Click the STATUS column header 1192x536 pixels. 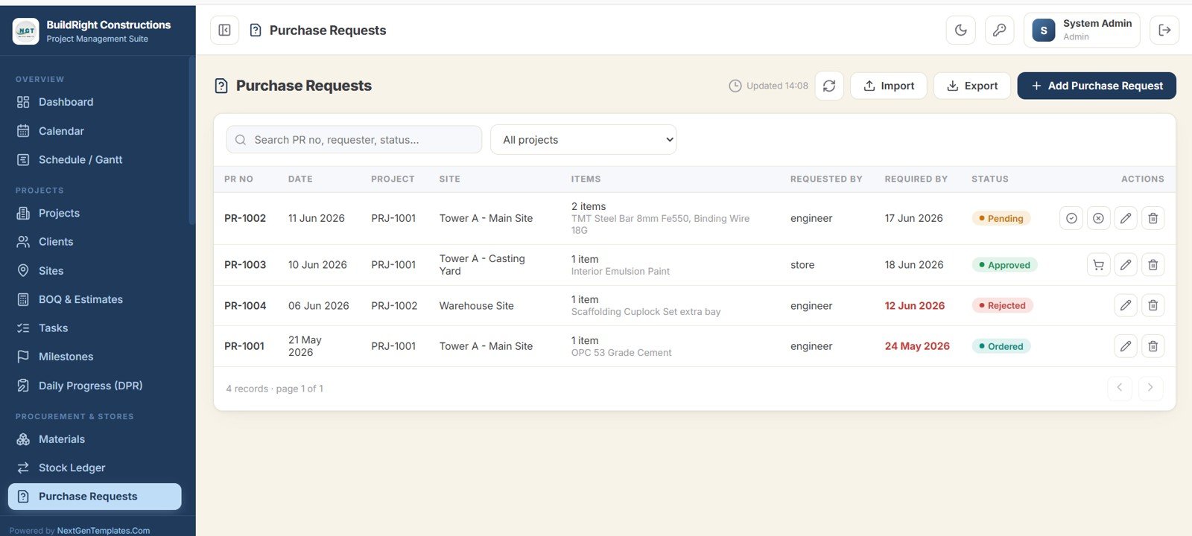pos(990,179)
